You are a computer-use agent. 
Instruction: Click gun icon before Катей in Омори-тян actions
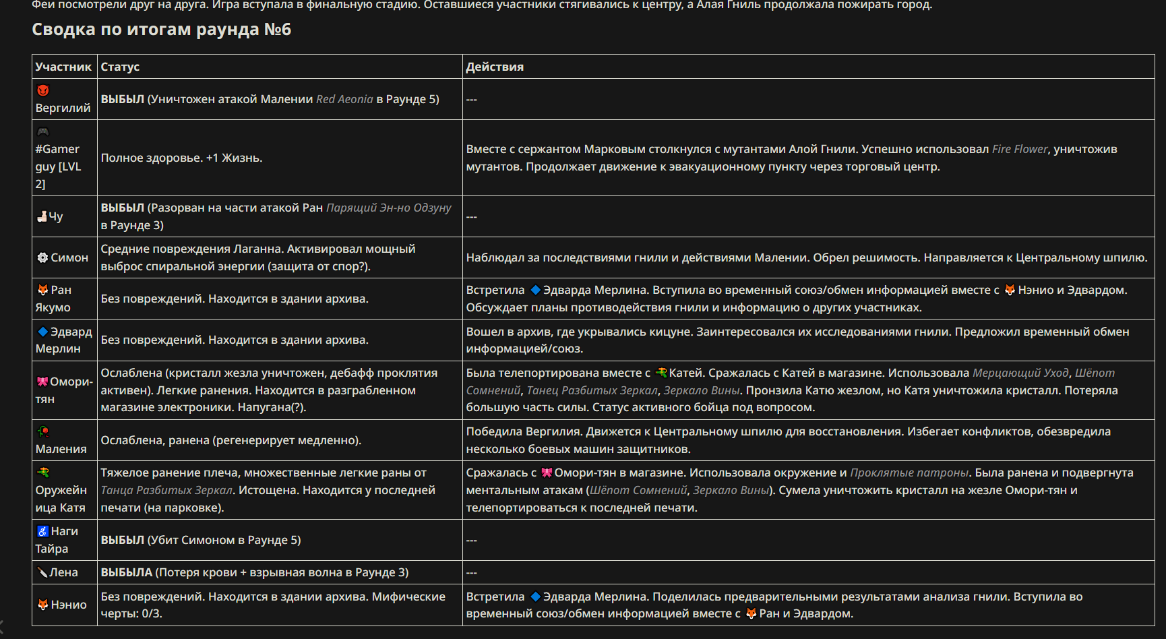[x=661, y=373]
